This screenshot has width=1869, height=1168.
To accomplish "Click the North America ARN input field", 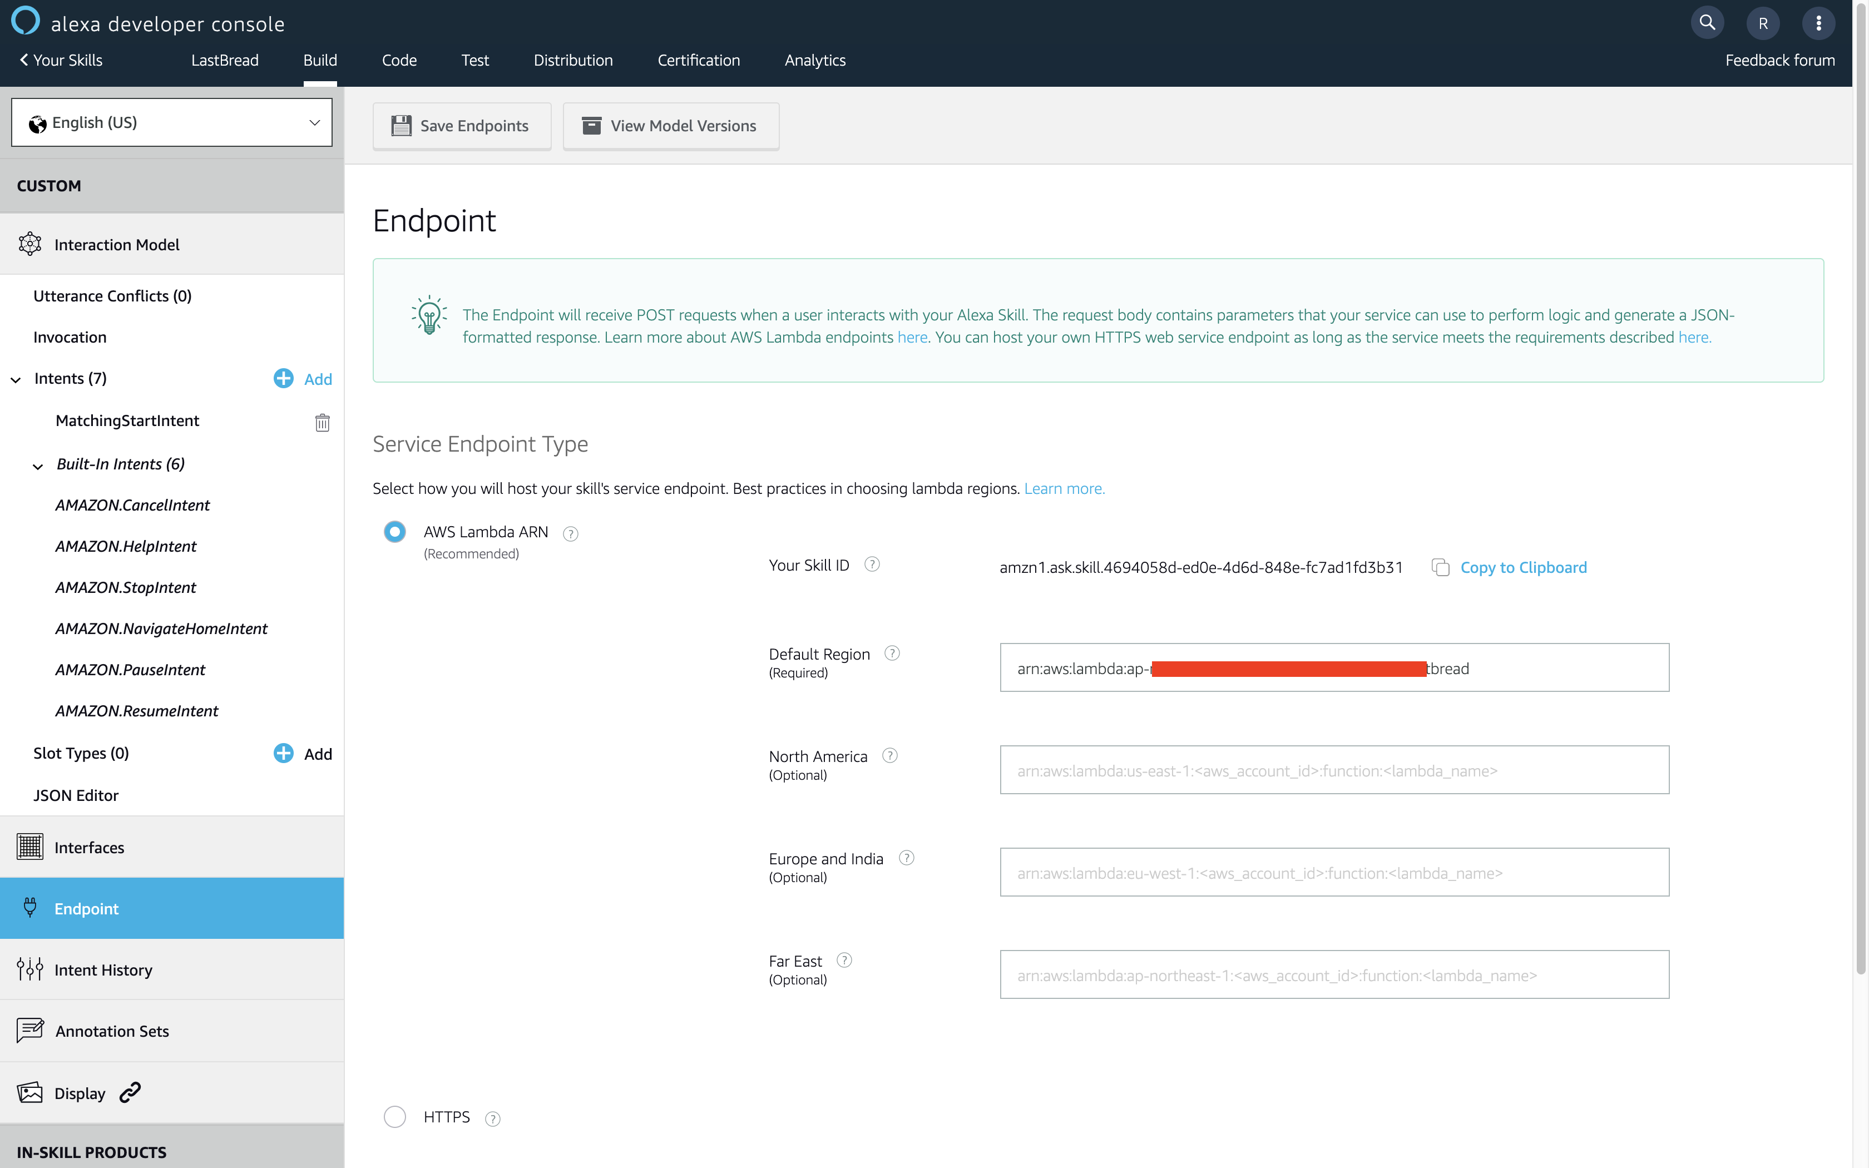I will pos(1334,769).
